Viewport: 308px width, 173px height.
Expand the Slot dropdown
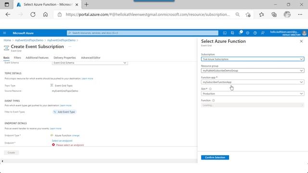click(x=252, y=94)
